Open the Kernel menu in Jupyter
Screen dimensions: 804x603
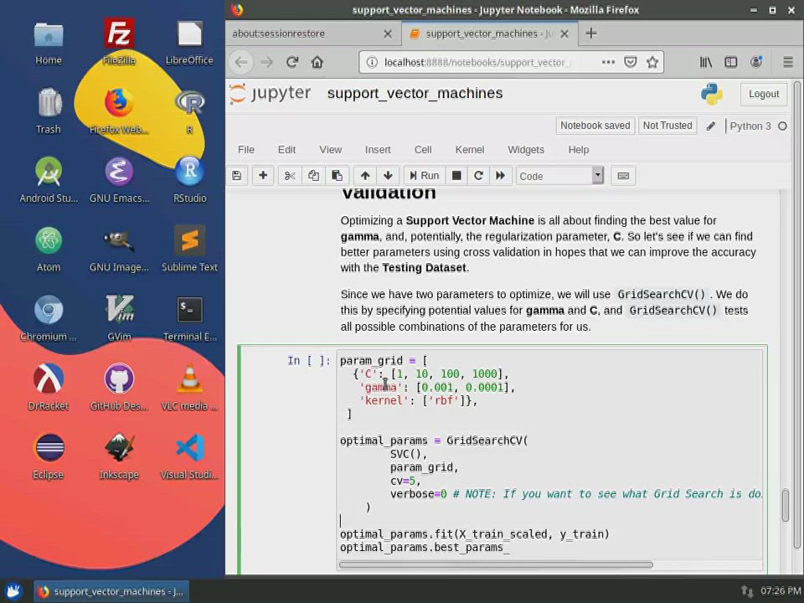point(470,150)
